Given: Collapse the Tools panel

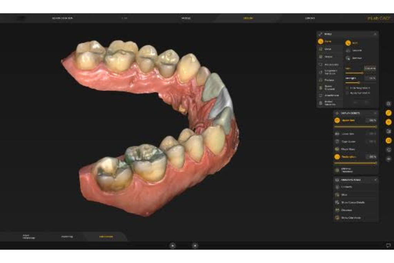Looking at the screenshot, I should [x=375, y=34].
